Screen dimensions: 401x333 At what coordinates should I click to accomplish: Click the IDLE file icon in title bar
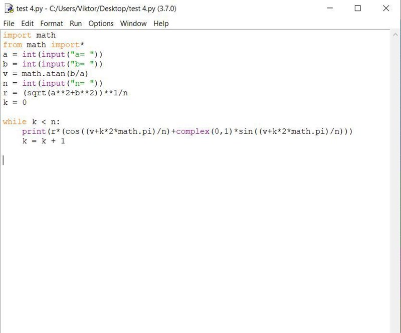[x=9, y=9]
